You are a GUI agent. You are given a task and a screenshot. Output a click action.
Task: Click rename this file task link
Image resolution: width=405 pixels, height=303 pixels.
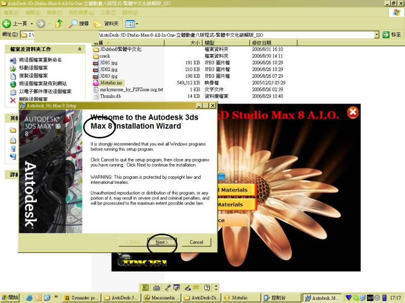click(40, 60)
